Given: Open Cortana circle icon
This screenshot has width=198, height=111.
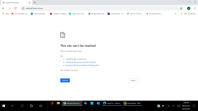Looking at the screenshot, I should [x=31, y=106].
